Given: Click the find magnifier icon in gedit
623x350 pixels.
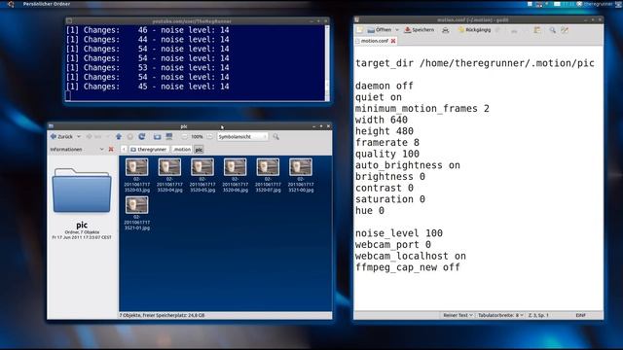Looking at the screenshot, I should click(x=552, y=30).
